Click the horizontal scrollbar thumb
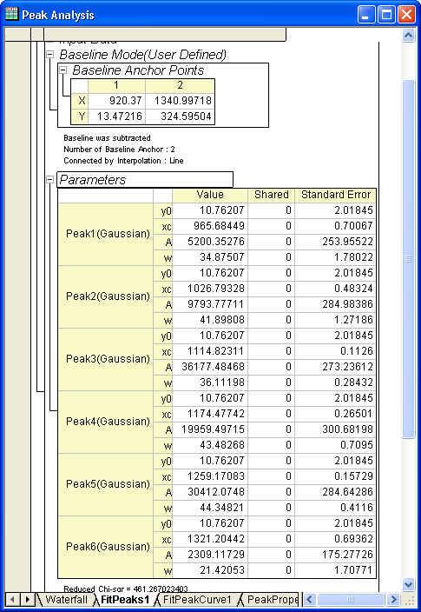 pyautogui.click(x=351, y=600)
